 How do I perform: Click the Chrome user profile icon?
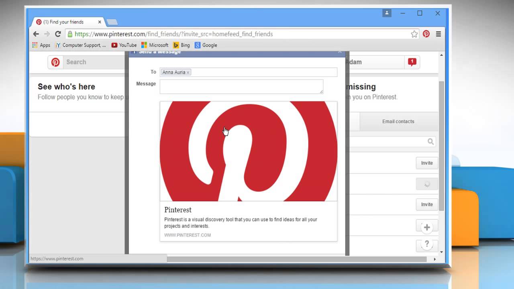pyautogui.click(x=387, y=13)
